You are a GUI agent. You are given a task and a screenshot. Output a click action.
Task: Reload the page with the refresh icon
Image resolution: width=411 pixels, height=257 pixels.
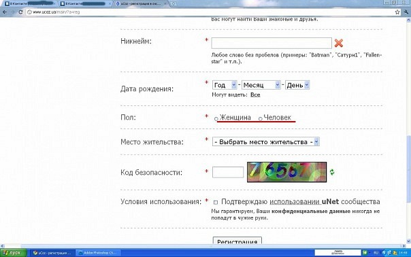point(20,12)
